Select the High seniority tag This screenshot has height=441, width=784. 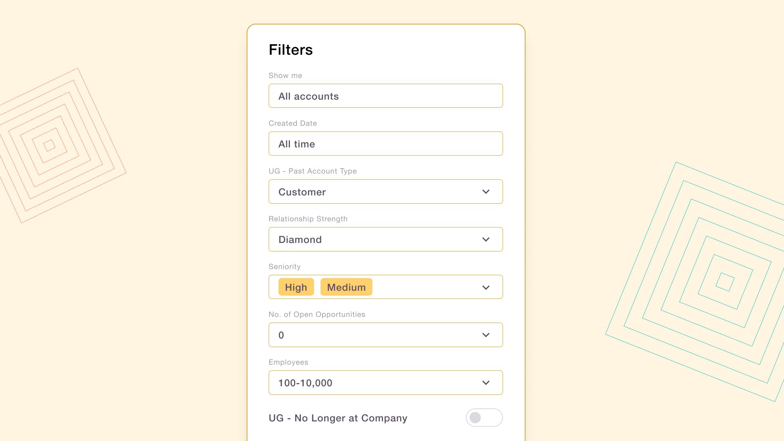point(296,287)
